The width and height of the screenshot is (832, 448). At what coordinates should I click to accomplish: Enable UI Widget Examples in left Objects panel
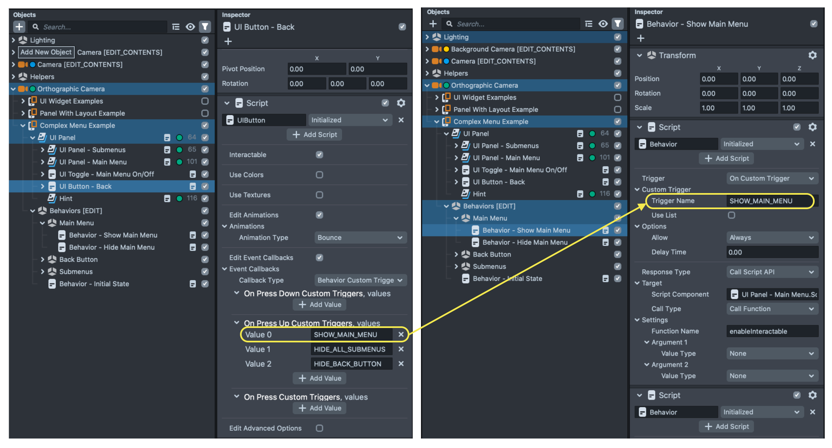(x=205, y=101)
